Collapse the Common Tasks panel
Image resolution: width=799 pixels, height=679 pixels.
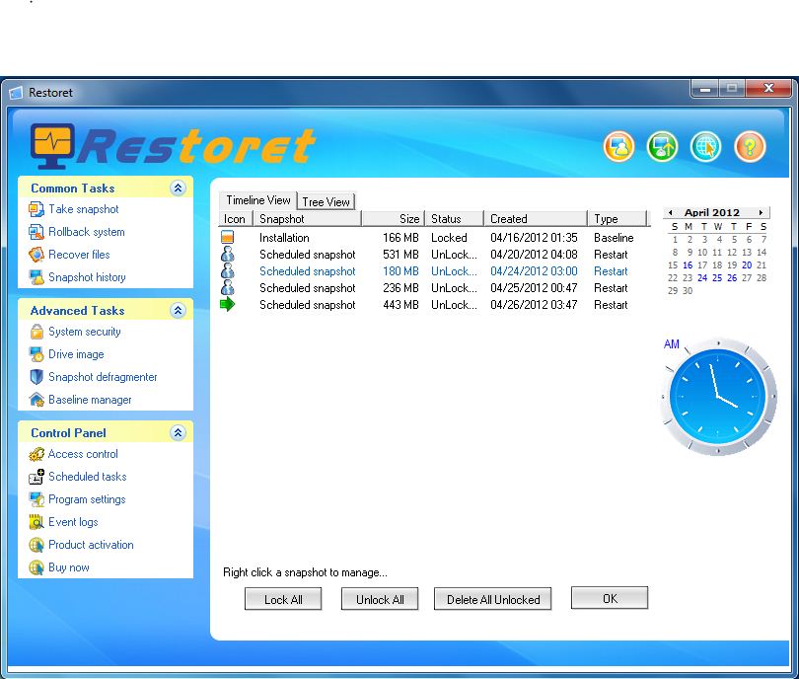coord(178,189)
